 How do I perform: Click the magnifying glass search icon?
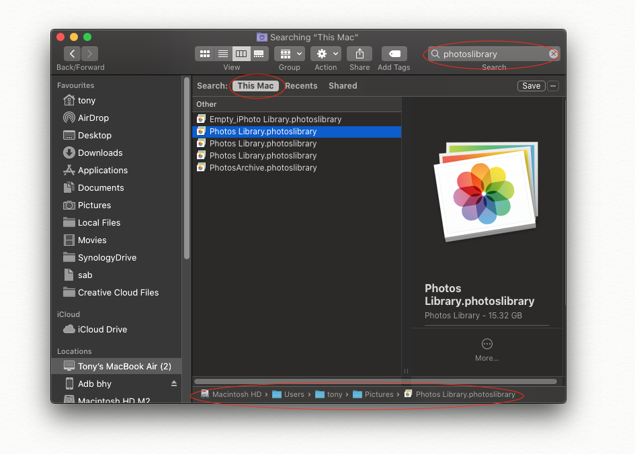click(x=435, y=54)
